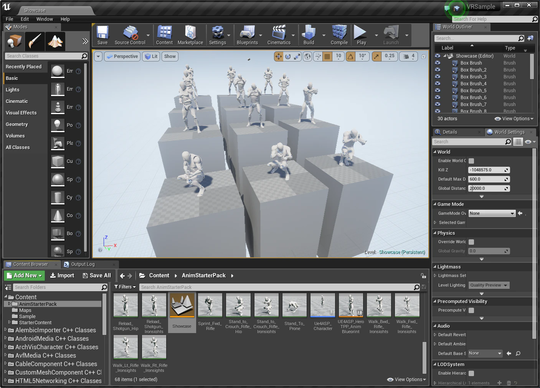Select the Place mode cube icon
Screen dimensions: 540x388
15,41
